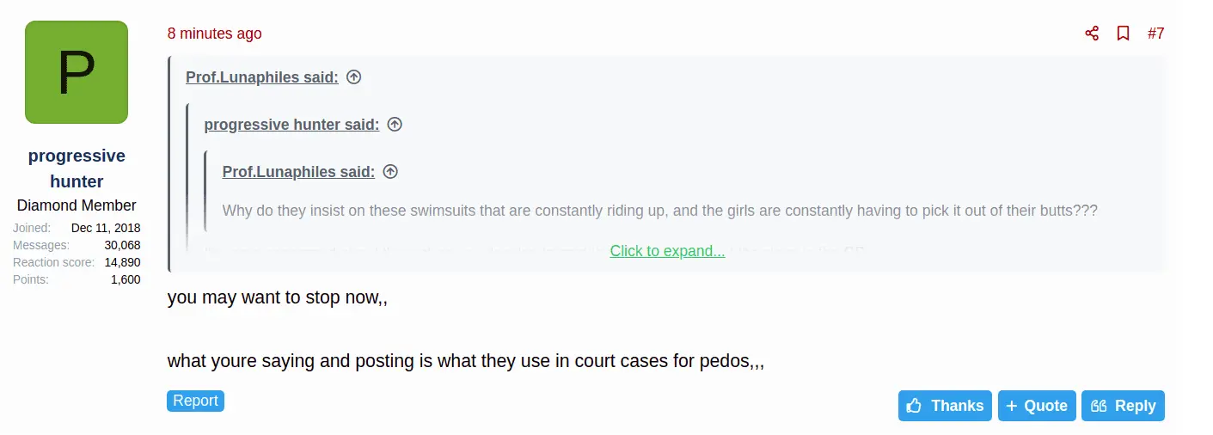Follow the 'progressive hunter said:' quote link
Viewport: 1213px width, 435px height.
pyautogui.click(x=291, y=125)
